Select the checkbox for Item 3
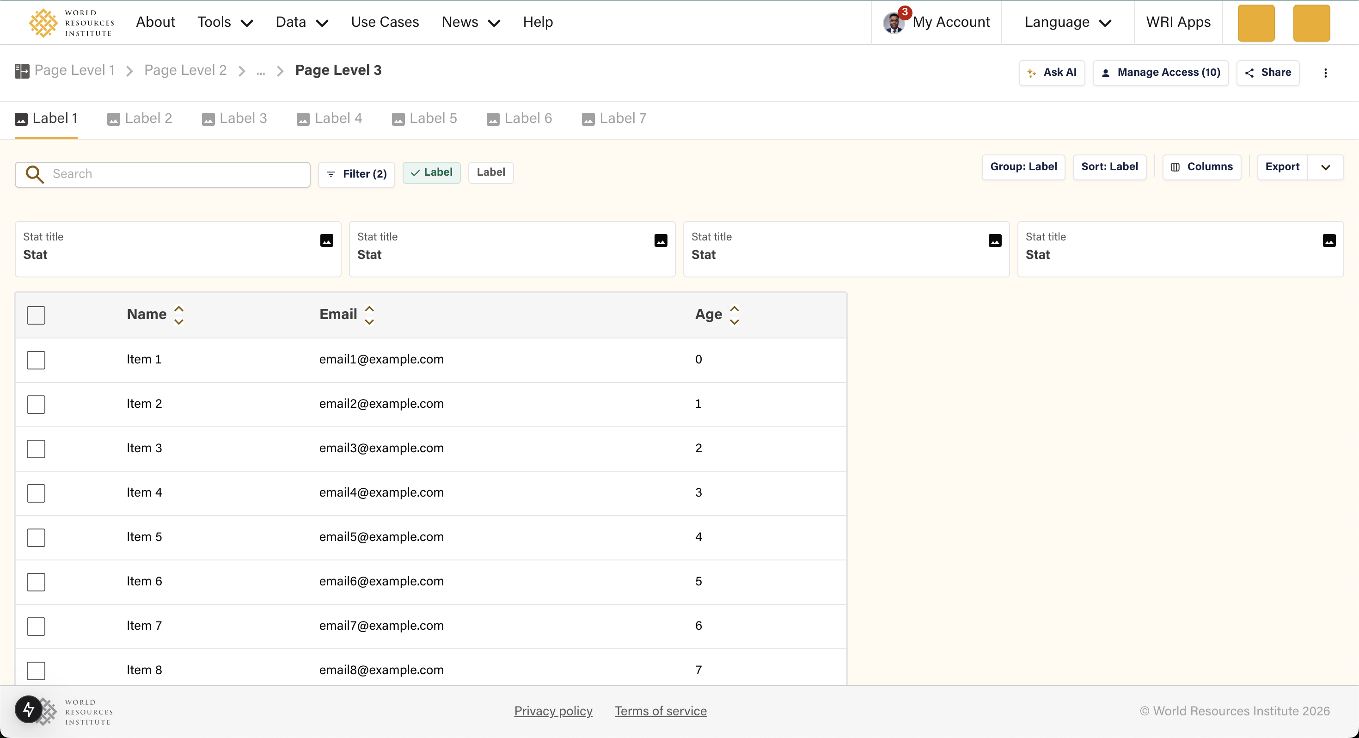The image size is (1359, 738). coord(36,449)
